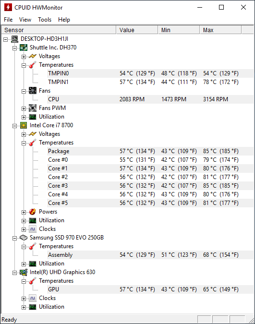255x324 pixels.
Task: Click the Sensor column header
Action: click(59, 30)
